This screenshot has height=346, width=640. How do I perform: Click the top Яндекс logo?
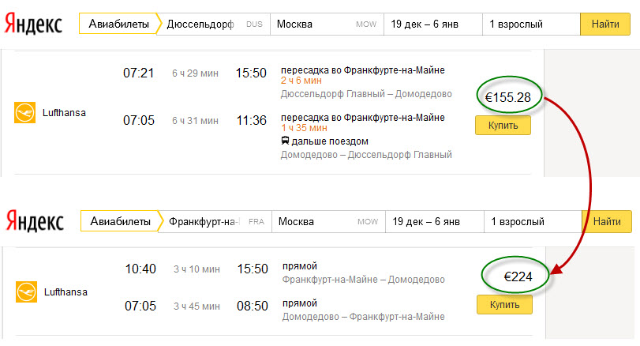click(x=33, y=24)
